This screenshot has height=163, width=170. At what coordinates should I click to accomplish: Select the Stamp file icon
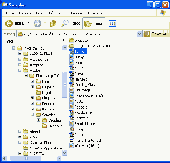72,129
